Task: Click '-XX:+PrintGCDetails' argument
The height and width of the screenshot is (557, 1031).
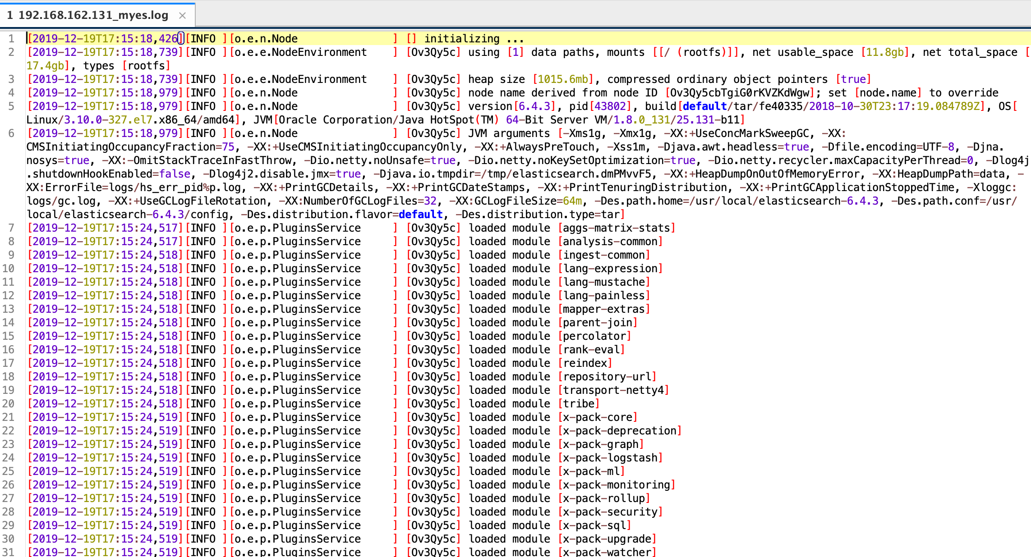Action: point(313,187)
